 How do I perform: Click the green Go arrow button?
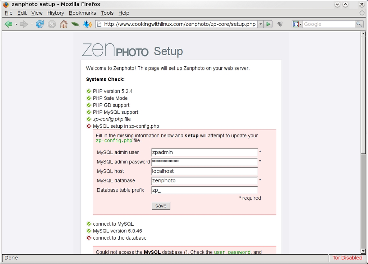click(x=269, y=24)
